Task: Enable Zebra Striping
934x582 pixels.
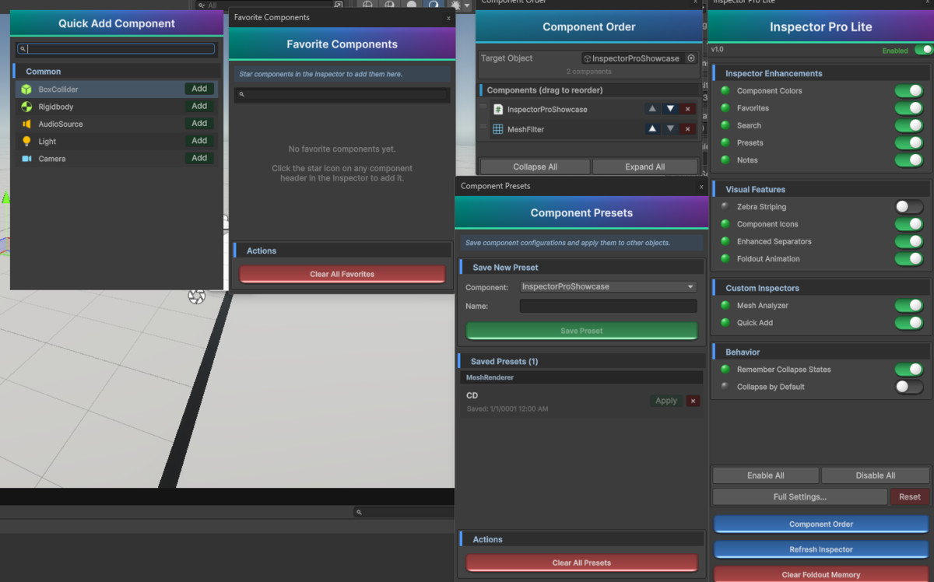Action: (x=908, y=207)
